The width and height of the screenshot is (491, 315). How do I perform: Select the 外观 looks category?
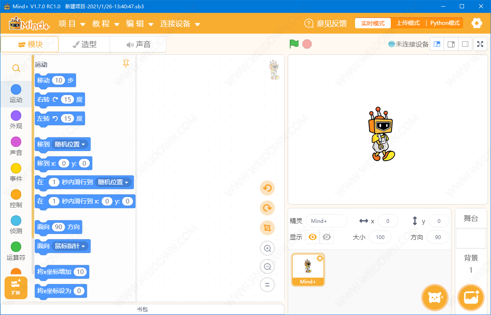[16, 120]
